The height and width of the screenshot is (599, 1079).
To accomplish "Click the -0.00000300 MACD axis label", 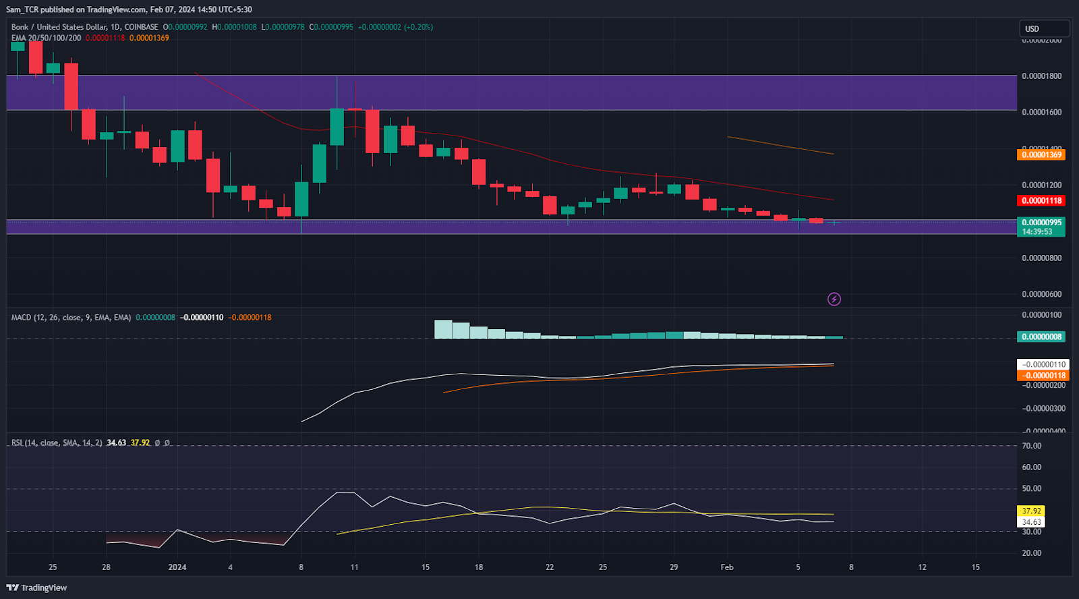I will [1043, 408].
